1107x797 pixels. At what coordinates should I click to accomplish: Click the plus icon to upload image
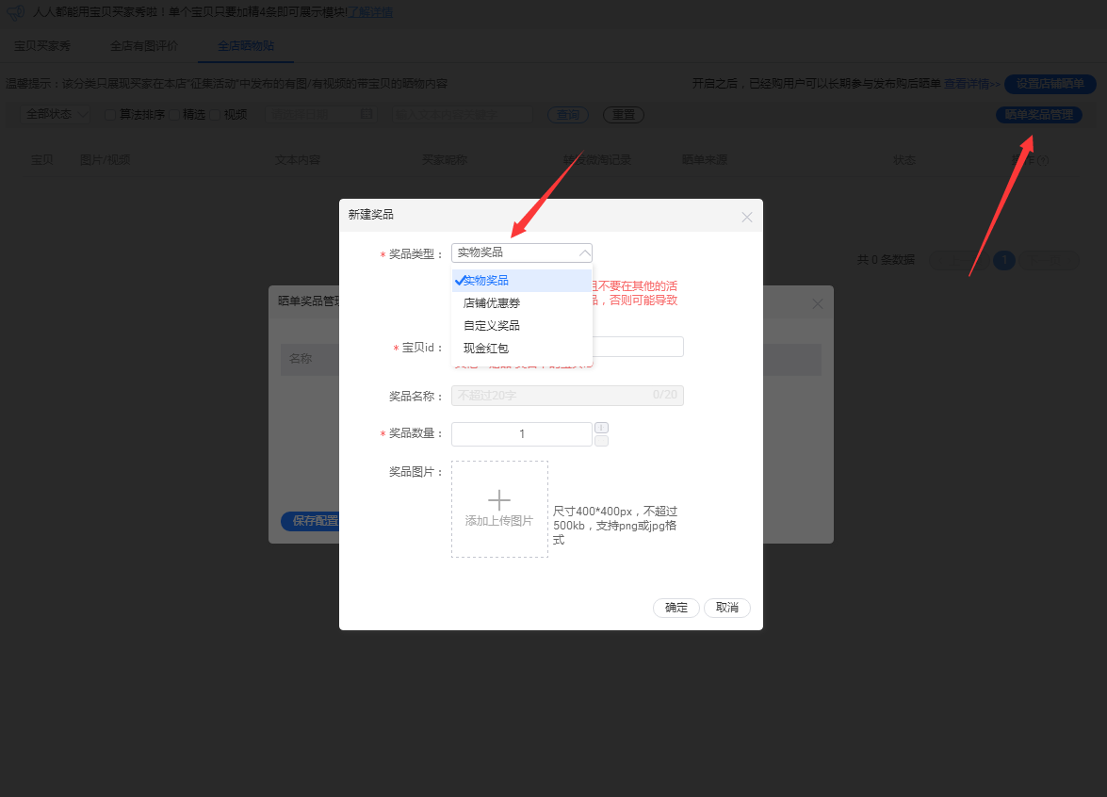(498, 500)
